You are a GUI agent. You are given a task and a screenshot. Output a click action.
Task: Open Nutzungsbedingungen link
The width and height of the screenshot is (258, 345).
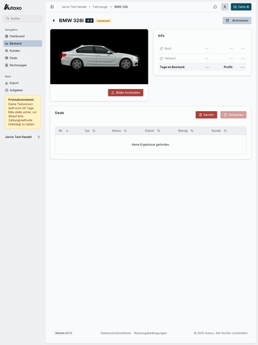(150, 333)
